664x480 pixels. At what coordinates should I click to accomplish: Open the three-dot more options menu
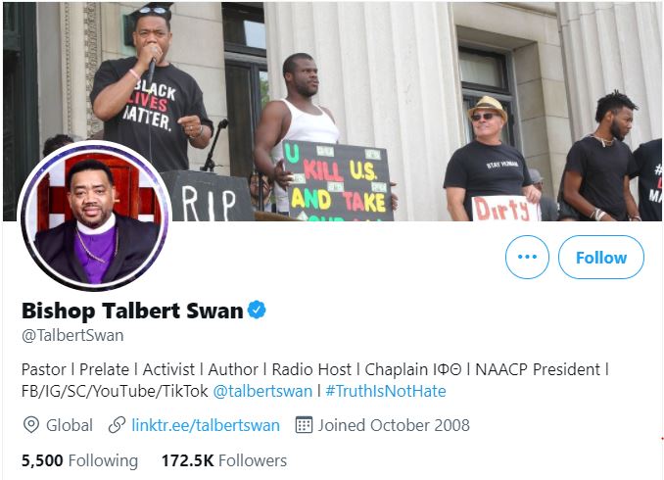tap(527, 258)
